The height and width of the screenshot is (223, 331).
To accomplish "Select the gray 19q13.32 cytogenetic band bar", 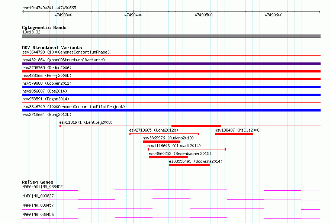I will pyautogui.click(x=171, y=36).
